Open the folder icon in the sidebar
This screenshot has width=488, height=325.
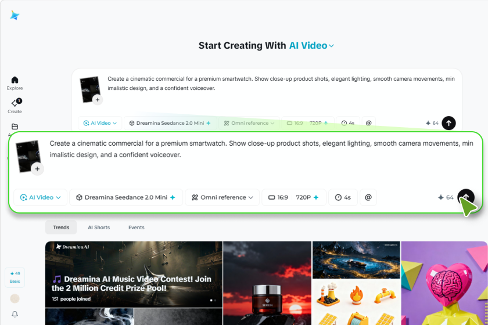tap(15, 127)
